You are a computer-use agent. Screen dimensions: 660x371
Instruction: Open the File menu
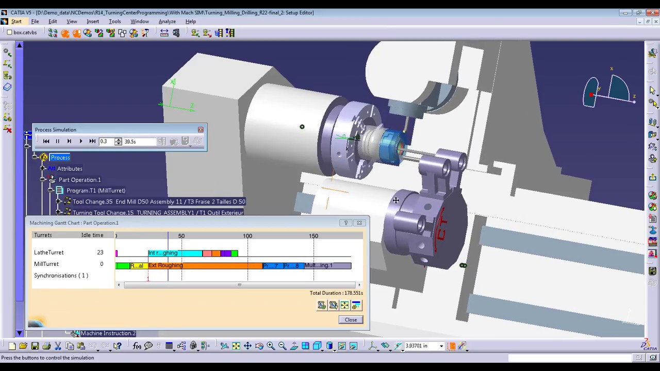click(x=35, y=22)
